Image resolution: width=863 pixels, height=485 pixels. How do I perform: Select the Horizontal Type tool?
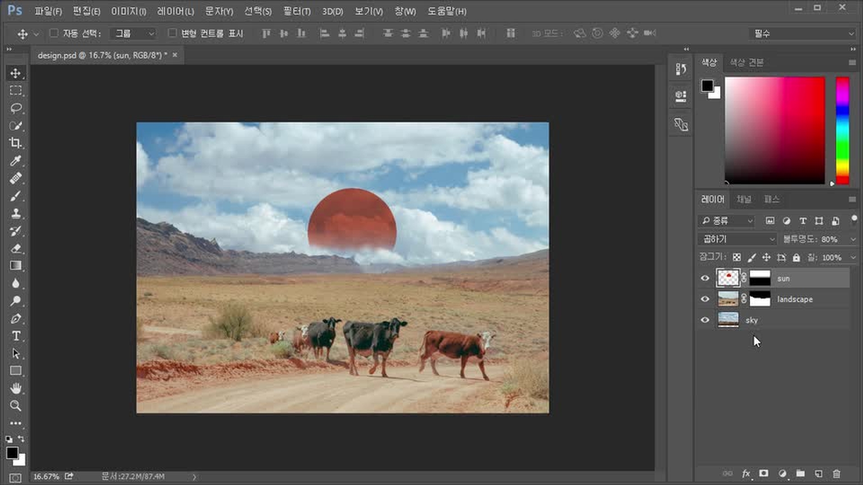(x=16, y=336)
